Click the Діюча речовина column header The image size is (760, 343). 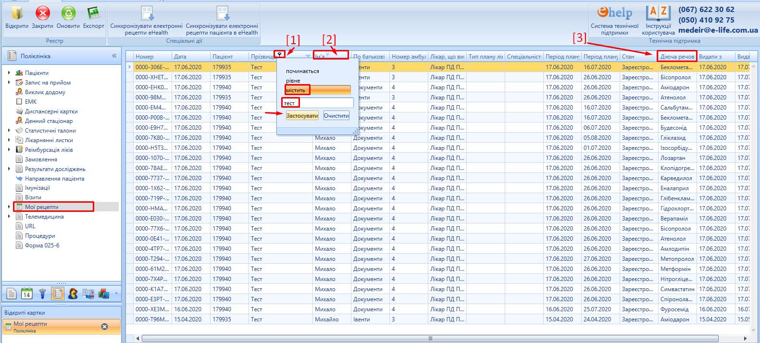(x=677, y=56)
